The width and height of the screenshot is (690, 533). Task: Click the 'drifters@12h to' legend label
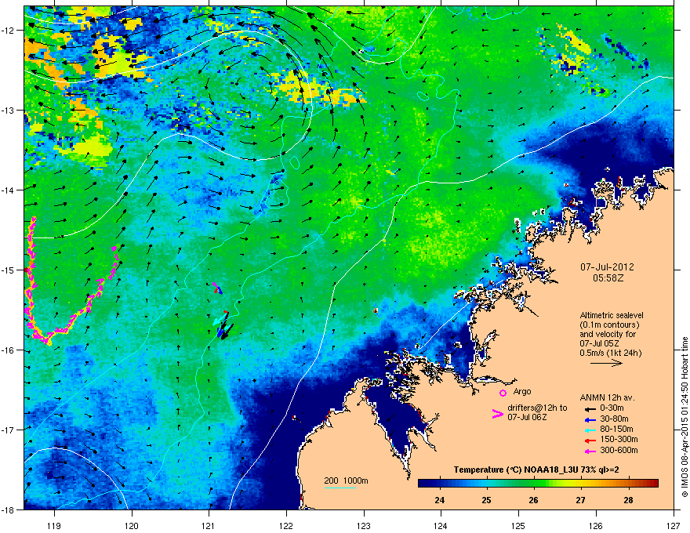[x=537, y=408]
